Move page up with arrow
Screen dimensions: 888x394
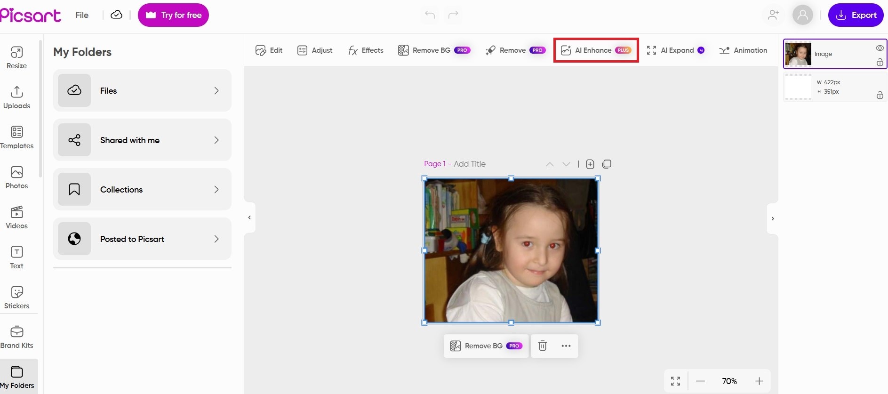[x=550, y=164]
